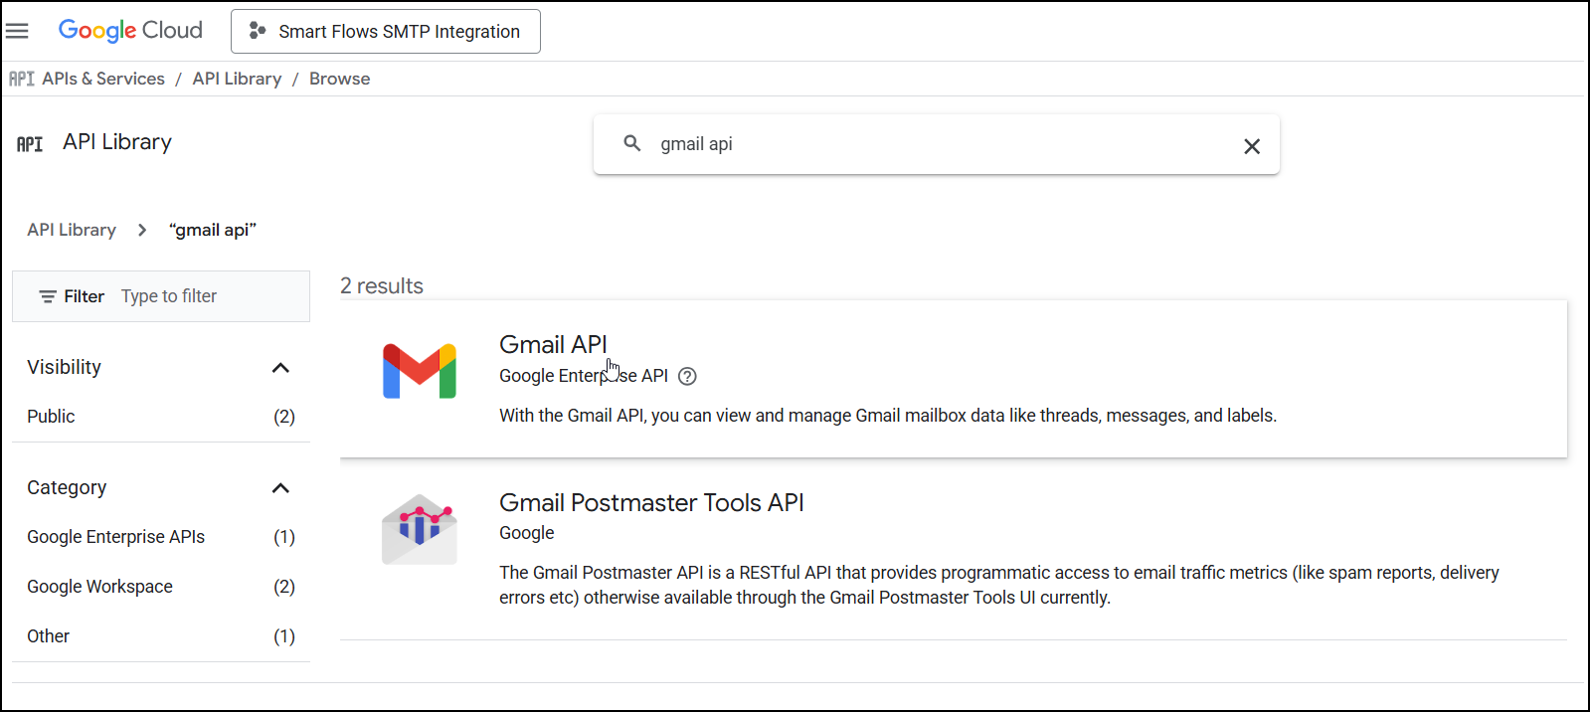
Task: Click Browse in the breadcrumb
Action: coord(339,79)
